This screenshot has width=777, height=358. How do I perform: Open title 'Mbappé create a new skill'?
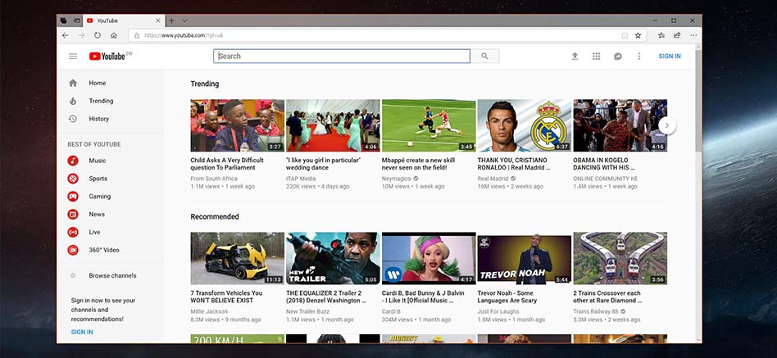[418, 164]
